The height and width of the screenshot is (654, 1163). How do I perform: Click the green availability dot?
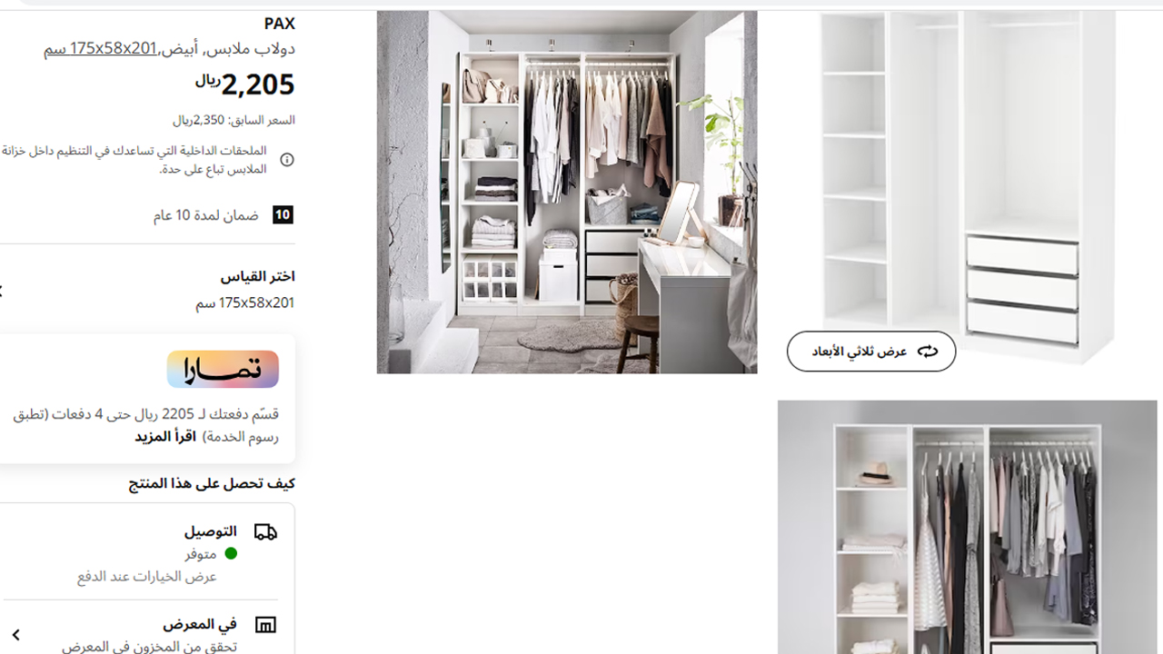click(x=231, y=553)
